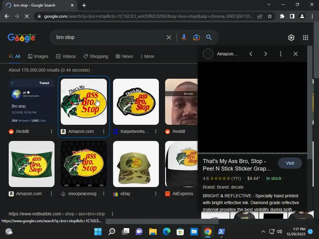This screenshot has width=319, height=239.
Task: Toggle the Chrome side panel icon
Action: coord(292,16)
